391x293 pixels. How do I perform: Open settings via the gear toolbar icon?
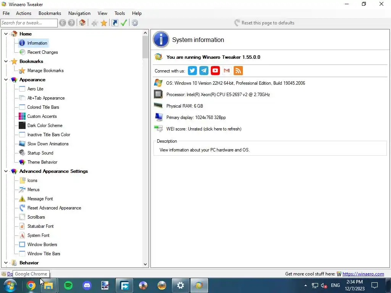(x=135, y=23)
